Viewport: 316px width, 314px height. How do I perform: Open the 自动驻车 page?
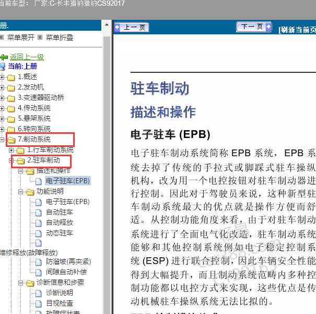pyautogui.click(x=60, y=212)
